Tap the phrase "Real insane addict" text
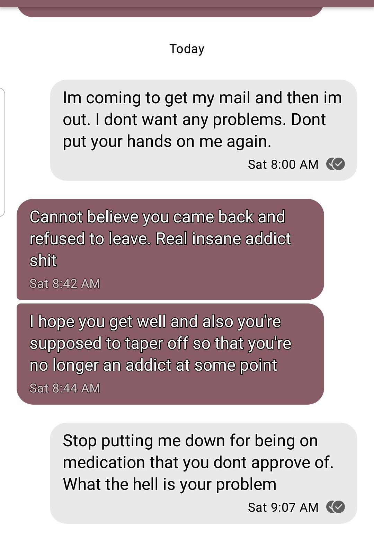The width and height of the screenshot is (374, 538). [x=223, y=239]
